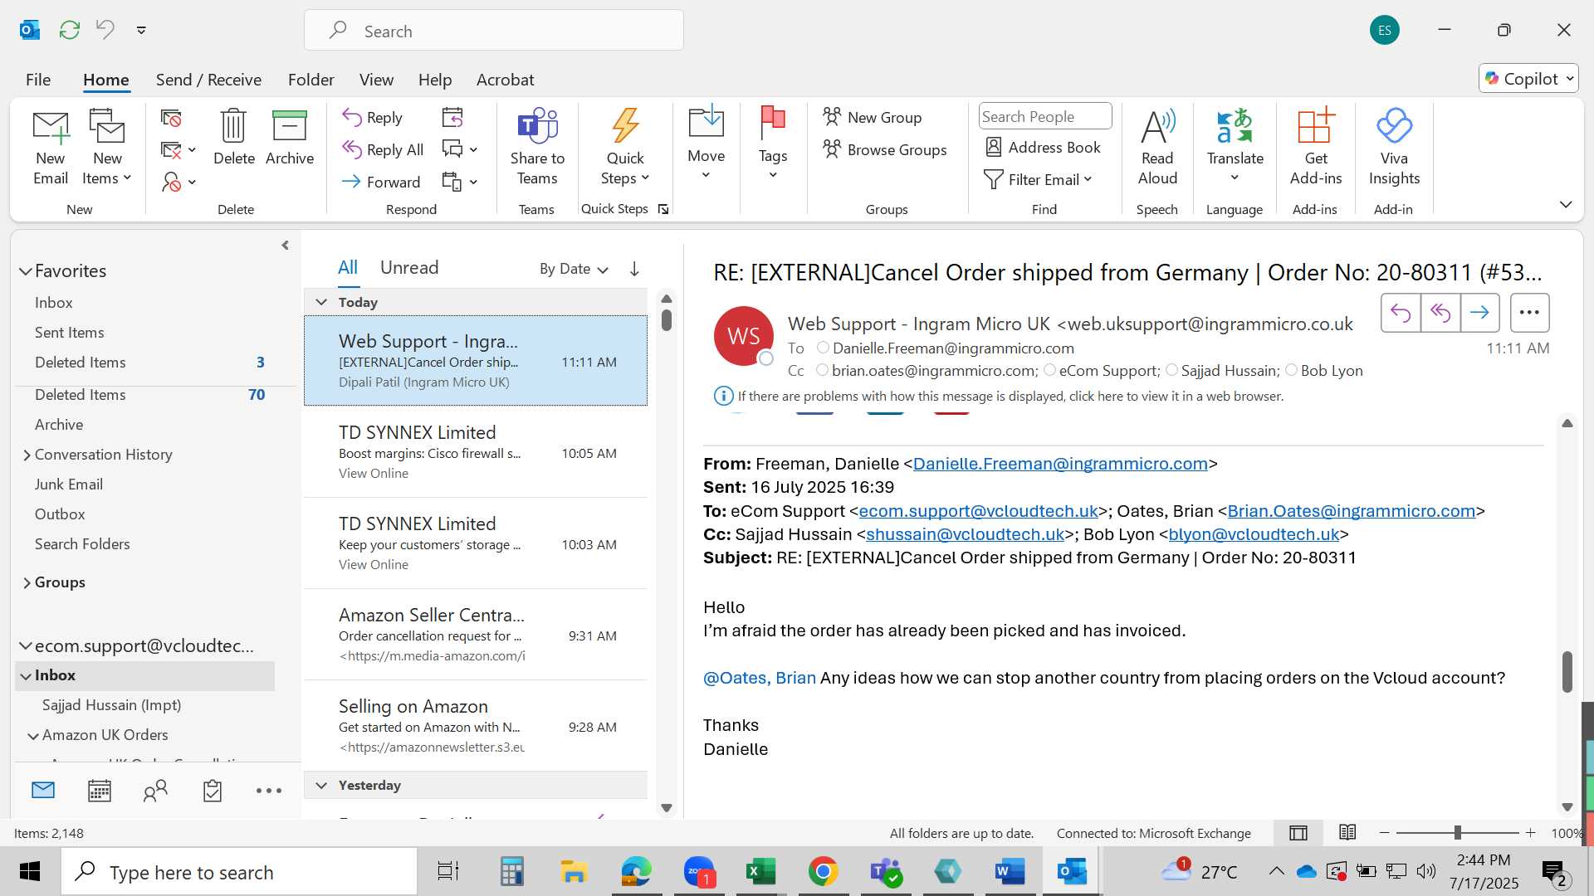Switch to Calendar view icon

100,791
